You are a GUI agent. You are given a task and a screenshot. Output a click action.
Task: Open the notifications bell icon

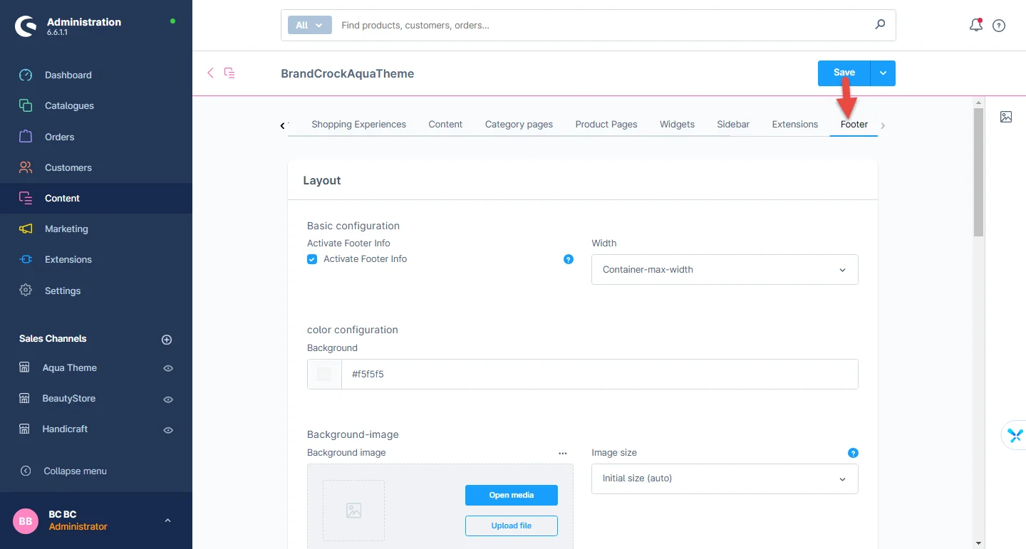[x=975, y=26]
